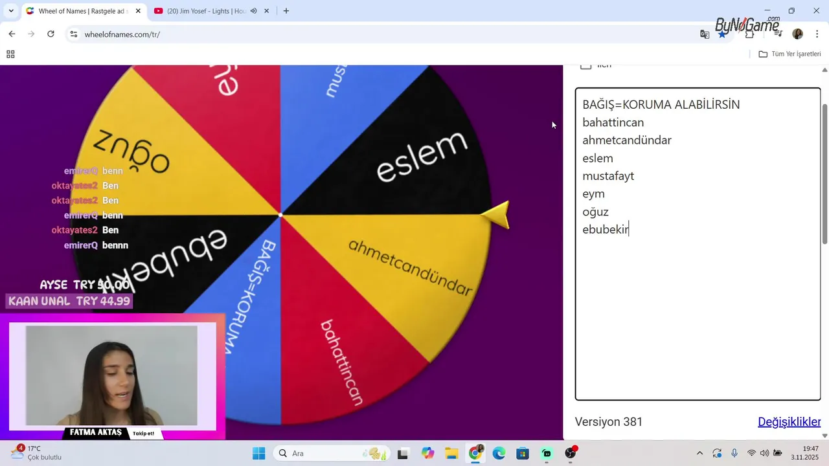Open apps grid in bookmarks bar
The height and width of the screenshot is (466, 829).
(x=10, y=54)
